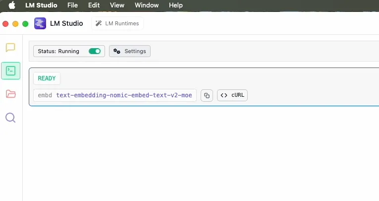Open the Chat view in the sidebar
Viewport: 379px width, 201px height.
10,48
